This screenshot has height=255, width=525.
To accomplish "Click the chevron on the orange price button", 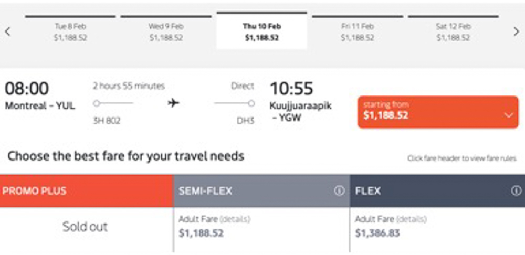I will click(x=508, y=115).
